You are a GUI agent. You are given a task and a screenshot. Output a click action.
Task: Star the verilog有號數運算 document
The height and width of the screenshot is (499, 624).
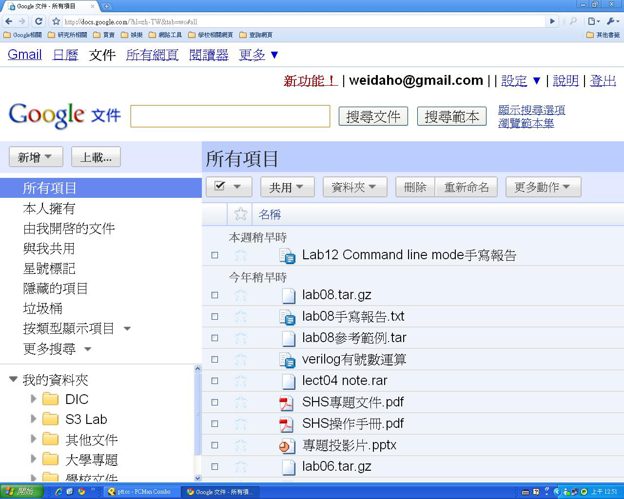point(240,359)
